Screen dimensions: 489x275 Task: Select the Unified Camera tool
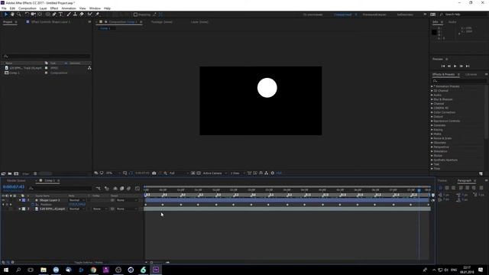point(33,15)
